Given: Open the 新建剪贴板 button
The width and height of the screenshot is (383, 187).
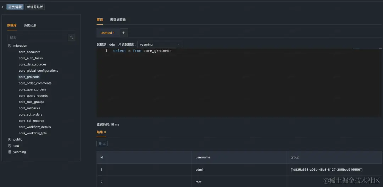Looking at the screenshot, I should coord(35,7).
